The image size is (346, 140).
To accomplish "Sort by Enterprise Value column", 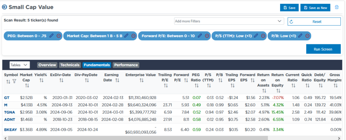I will tap(142, 81).
